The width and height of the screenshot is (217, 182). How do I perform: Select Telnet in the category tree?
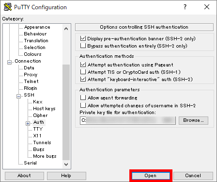coord(31,82)
